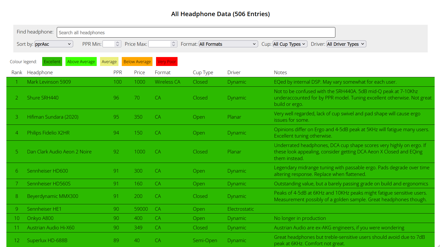Click the Excellent legend swatch
The width and height of the screenshot is (440, 247).
[52, 62]
